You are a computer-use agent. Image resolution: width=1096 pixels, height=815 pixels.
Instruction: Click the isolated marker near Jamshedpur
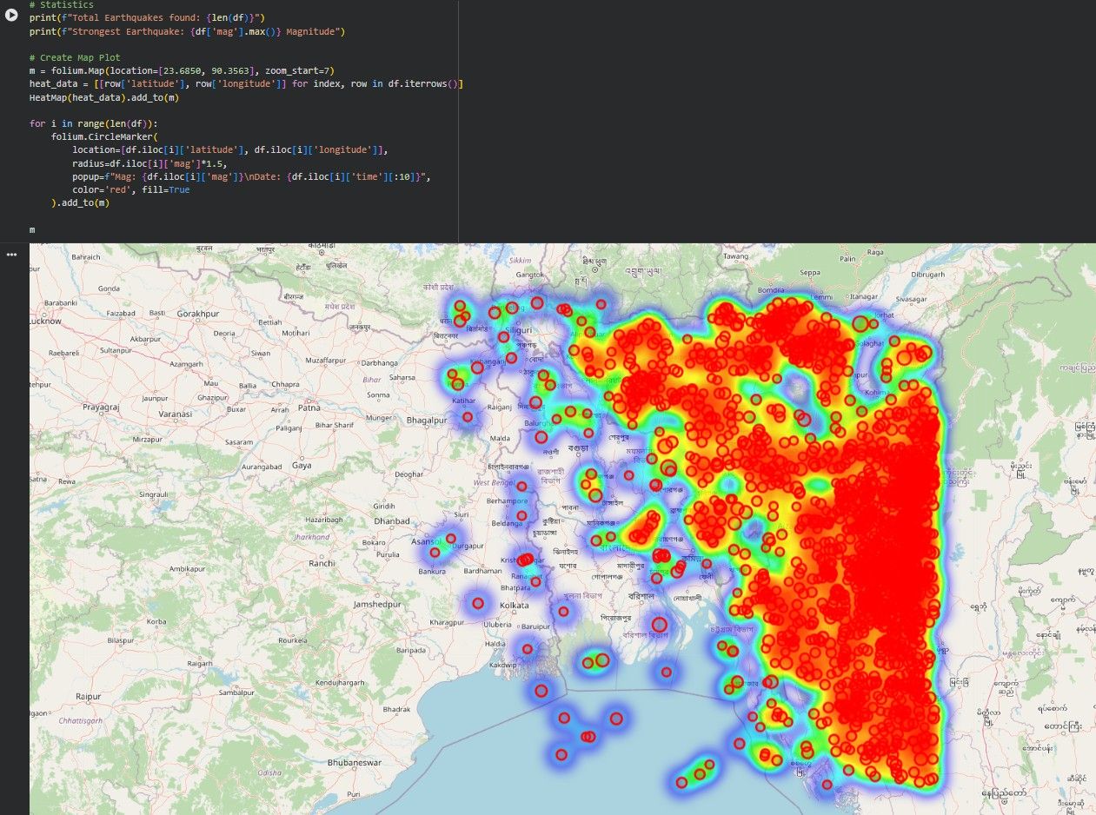[x=477, y=603]
